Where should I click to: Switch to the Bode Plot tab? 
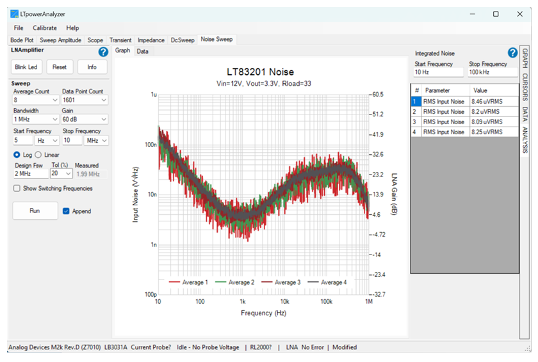22,40
